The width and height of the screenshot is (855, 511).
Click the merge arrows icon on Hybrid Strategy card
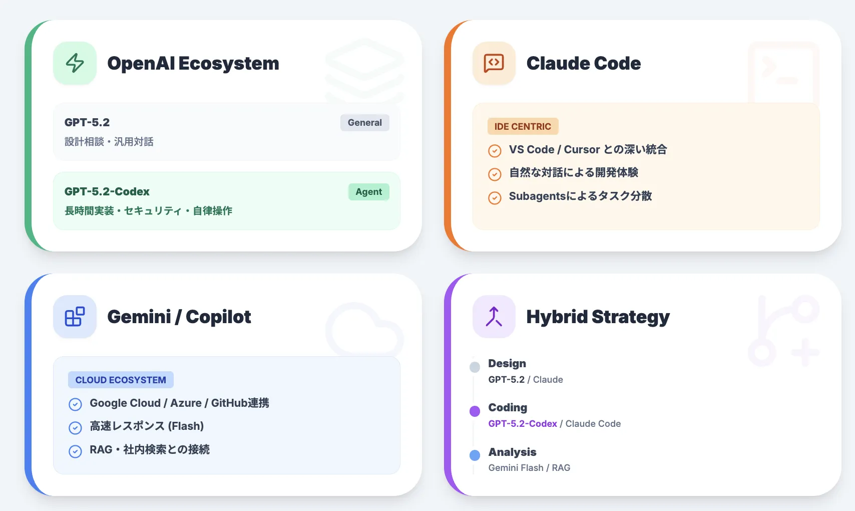click(494, 317)
